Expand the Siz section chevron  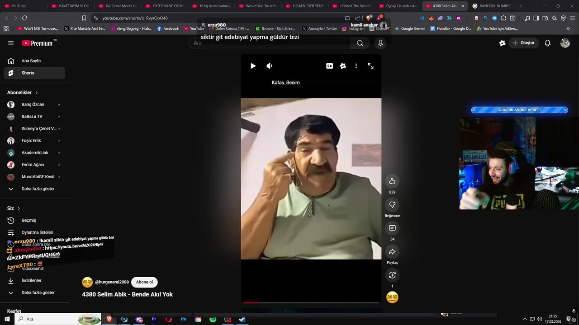point(19,209)
